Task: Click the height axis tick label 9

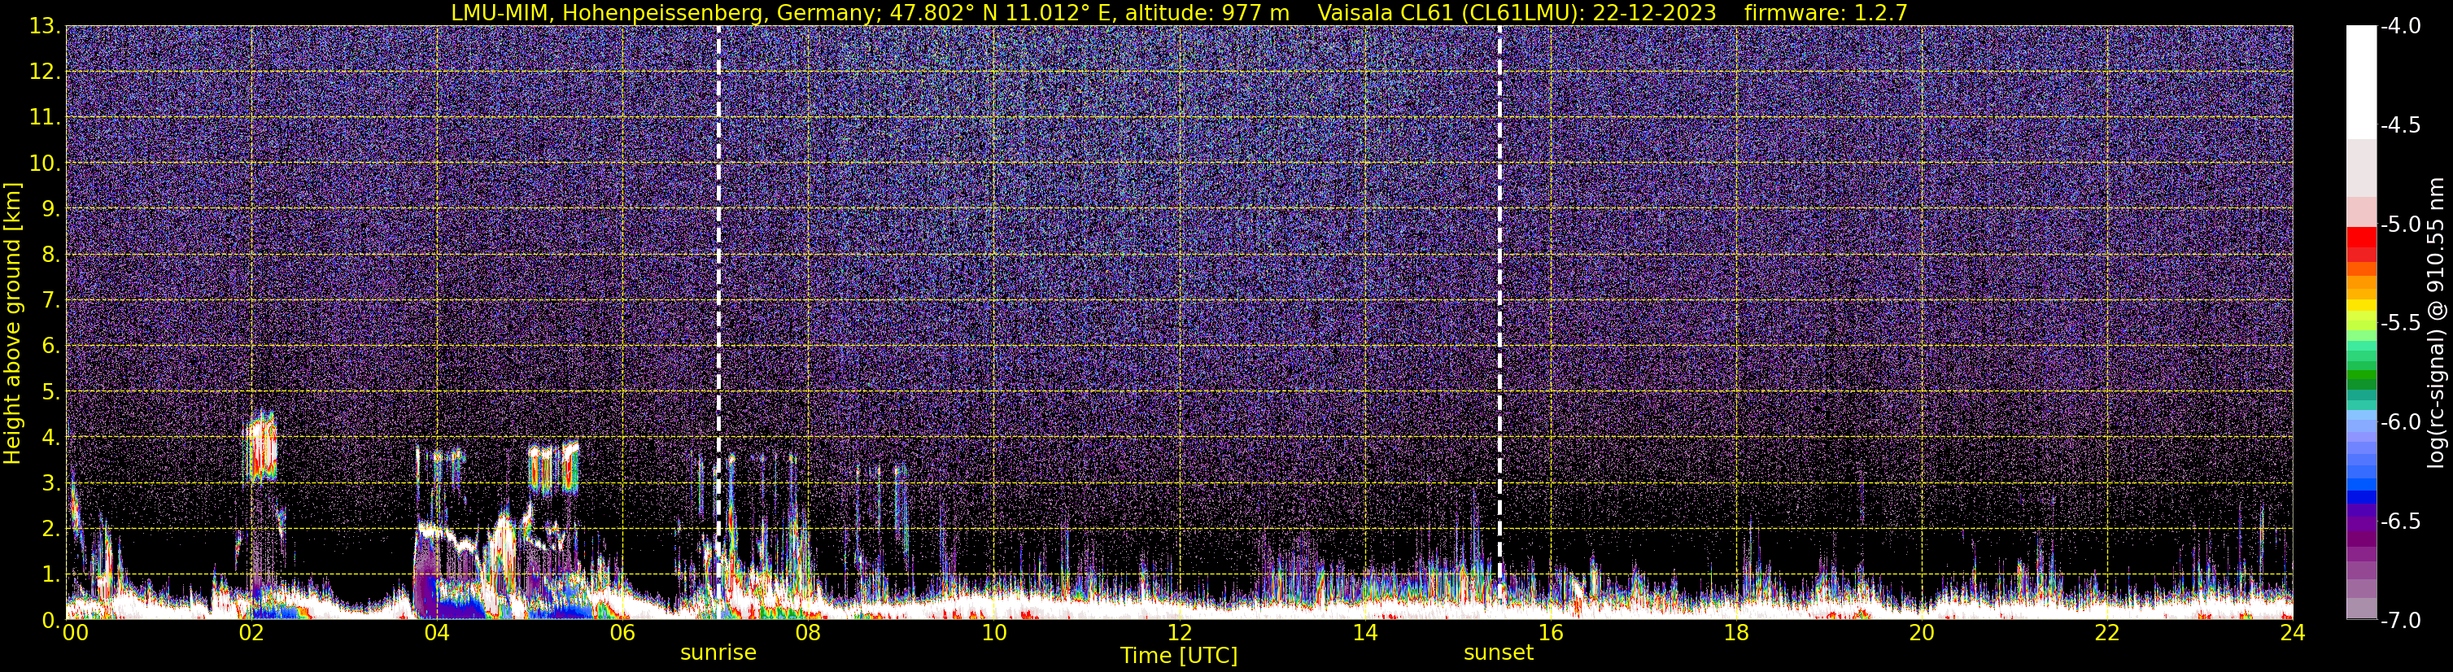Action: pos(51,208)
